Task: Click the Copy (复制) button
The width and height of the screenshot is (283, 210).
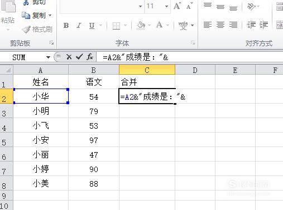Action: tap(34, 15)
